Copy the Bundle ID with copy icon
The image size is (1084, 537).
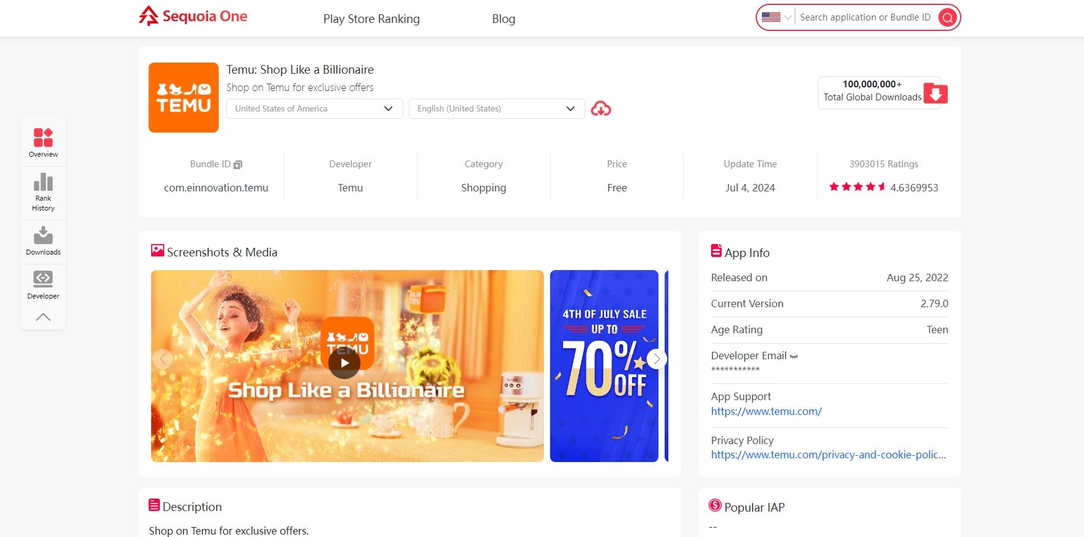(x=238, y=165)
